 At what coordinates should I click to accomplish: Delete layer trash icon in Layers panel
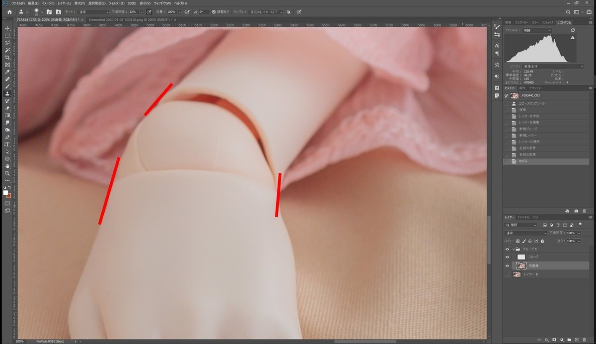584,340
